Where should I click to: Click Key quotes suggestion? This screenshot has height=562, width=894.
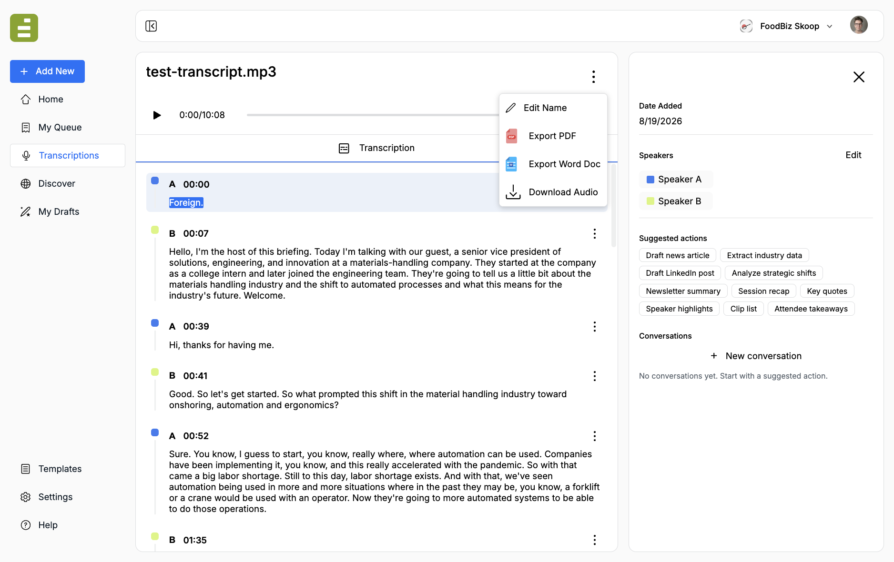tap(827, 291)
